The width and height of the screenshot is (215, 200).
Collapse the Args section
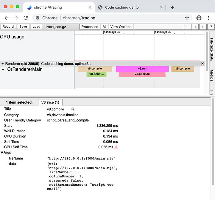click(x=2, y=153)
